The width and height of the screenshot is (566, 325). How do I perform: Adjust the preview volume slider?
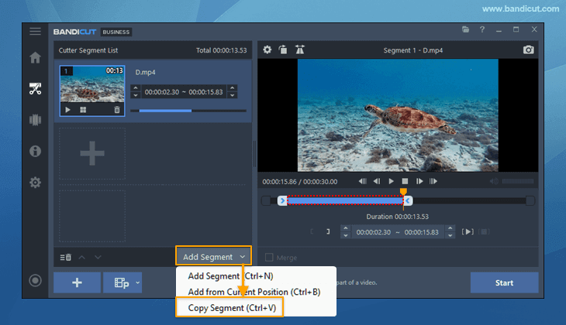518,181
